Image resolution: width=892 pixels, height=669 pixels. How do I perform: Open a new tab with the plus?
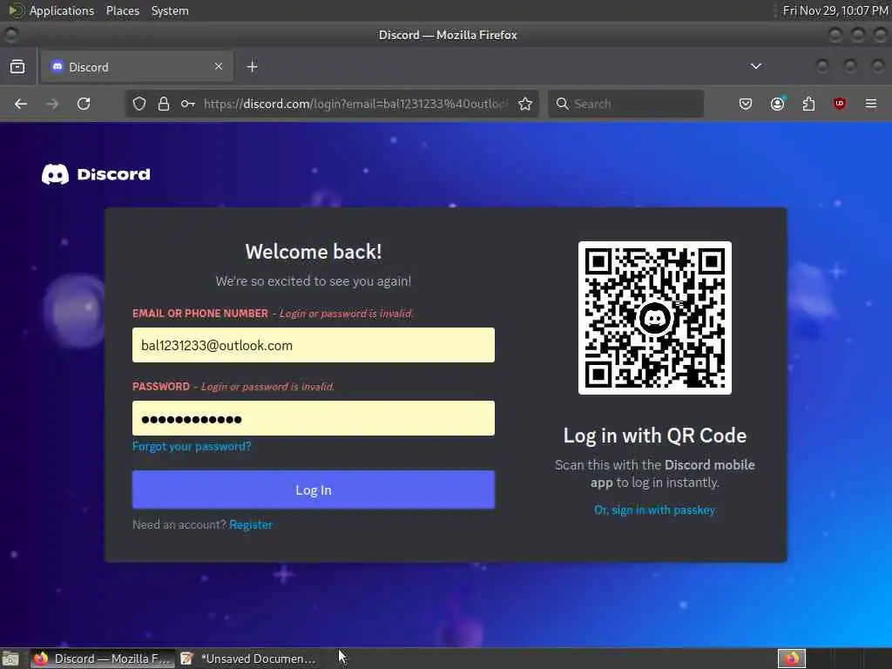coord(252,67)
